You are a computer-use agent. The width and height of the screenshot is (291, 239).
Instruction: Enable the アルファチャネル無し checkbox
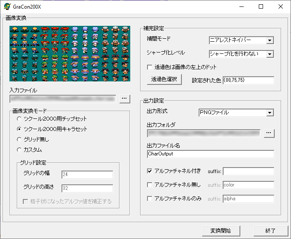coord(150,185)
